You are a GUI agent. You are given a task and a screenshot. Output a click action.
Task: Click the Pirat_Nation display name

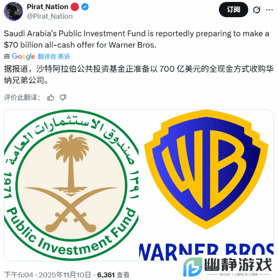click(48, 7)
